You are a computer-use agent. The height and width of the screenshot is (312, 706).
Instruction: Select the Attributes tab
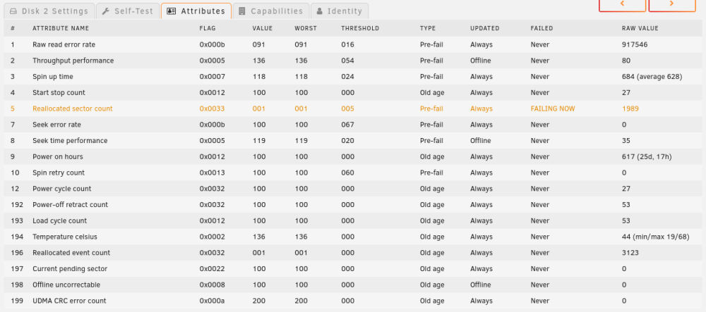tap(196, 11)
